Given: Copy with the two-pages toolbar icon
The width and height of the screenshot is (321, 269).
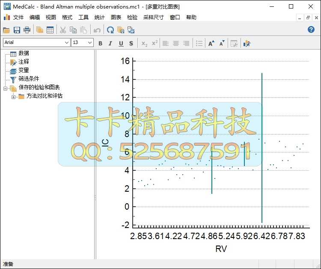Looking at the screenshot, I should [73, 30].
